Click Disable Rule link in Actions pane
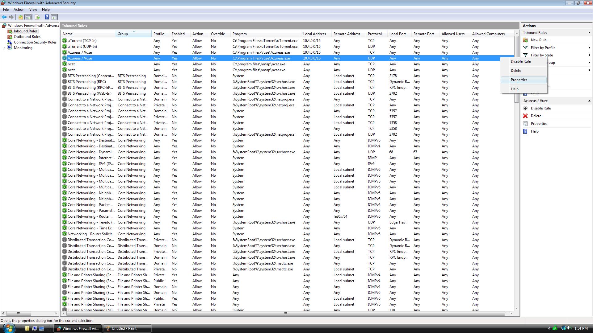The image size is (593, 333). coord(540,108)
